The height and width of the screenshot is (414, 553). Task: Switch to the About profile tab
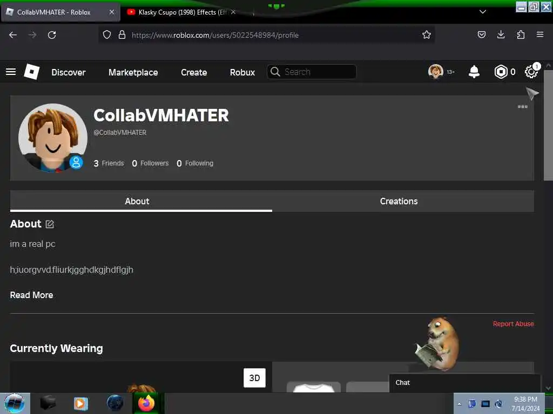point(141,201)
